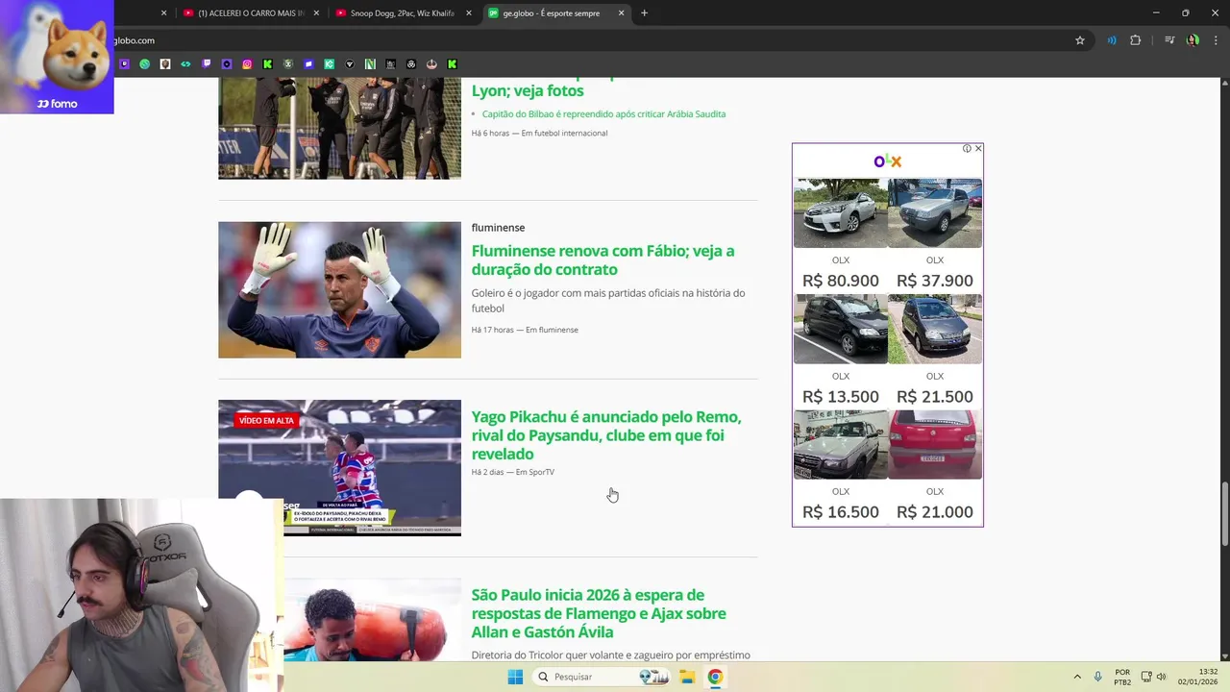Open the OpenAI-style knot bookmark icon
1230x692 pixels.
tap(411, 64)
